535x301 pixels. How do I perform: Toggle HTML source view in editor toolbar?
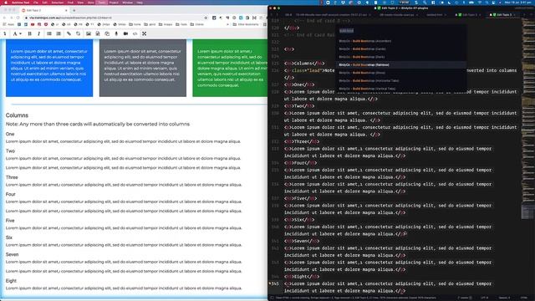(x=135, y=33)
